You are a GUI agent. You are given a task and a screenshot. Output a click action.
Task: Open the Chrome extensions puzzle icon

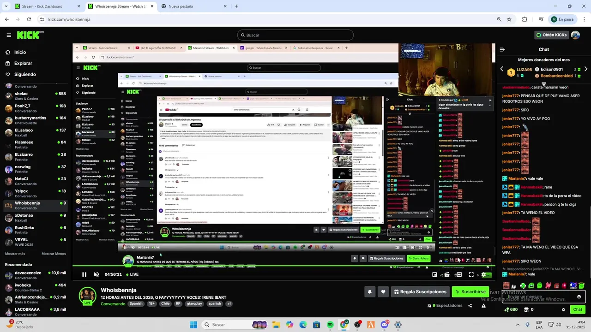coord(525,19)
